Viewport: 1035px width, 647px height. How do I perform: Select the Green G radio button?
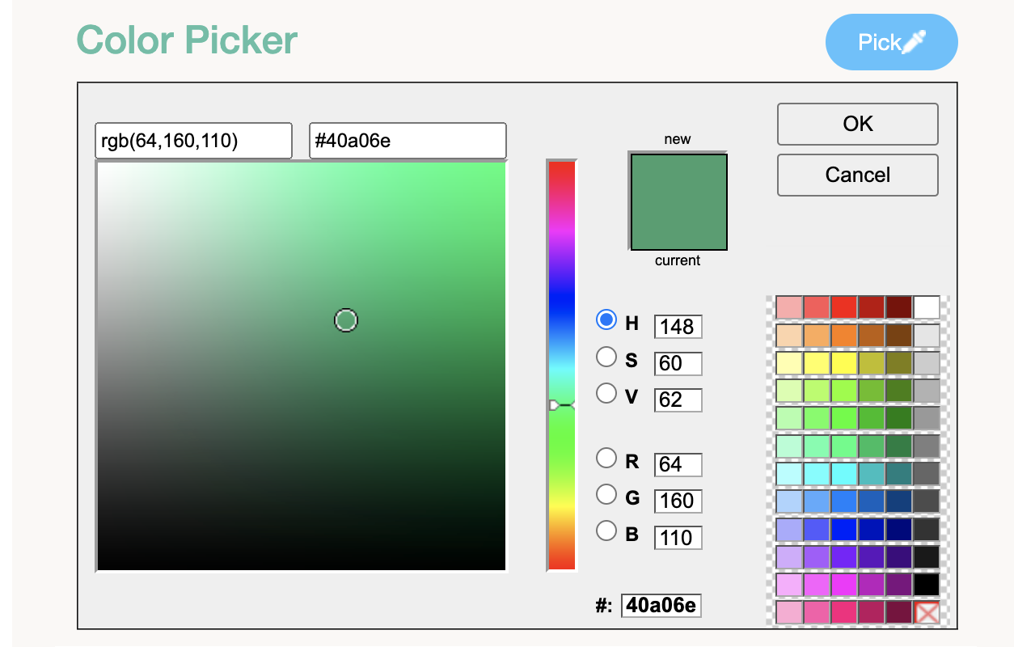coord(606,494)
